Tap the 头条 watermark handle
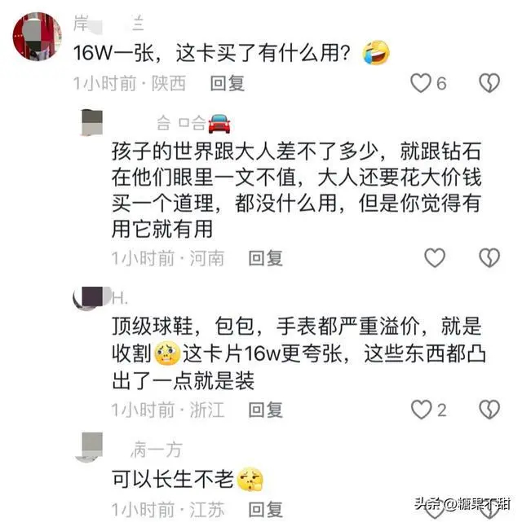522x522 pixels. (462, 504)
